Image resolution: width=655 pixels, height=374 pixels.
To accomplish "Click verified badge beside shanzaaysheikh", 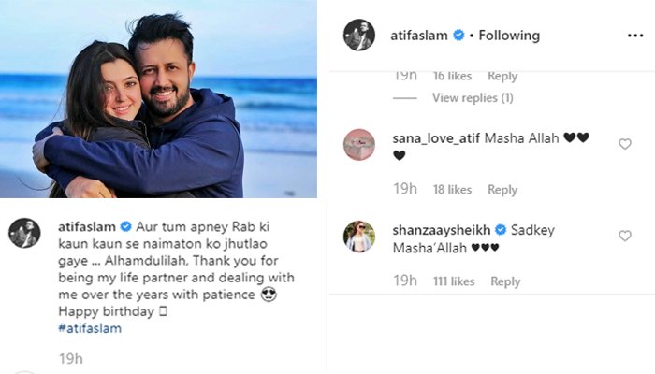I will [501, 230].
